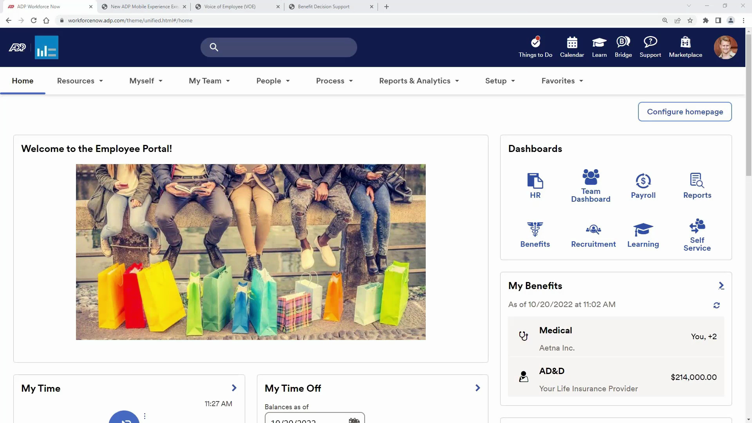Expand the Resources menu
Image resolution: width=752 pixels, height=423 pixels.
(x=80, y=81)
